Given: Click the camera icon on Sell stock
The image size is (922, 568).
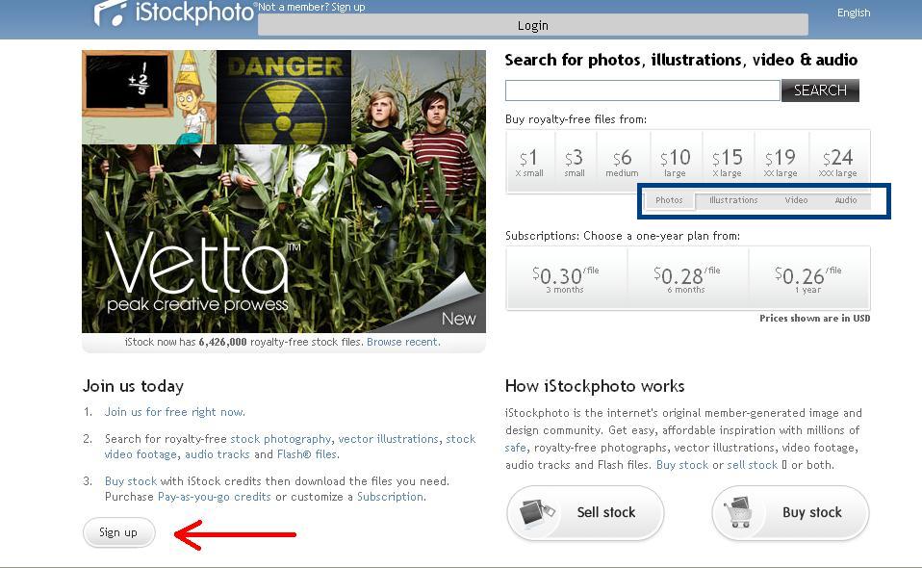Looking at the screenshot, I should pos(538,513).
